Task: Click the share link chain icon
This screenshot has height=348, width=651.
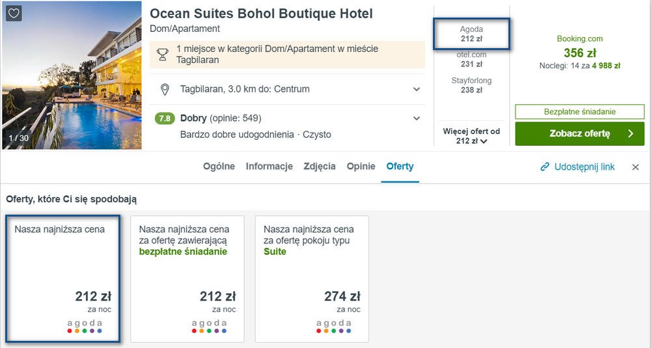Action: (x=545, y=167)
